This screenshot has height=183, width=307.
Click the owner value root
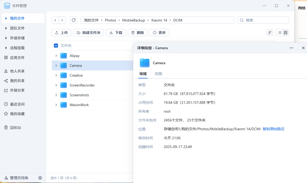(167, 112)
